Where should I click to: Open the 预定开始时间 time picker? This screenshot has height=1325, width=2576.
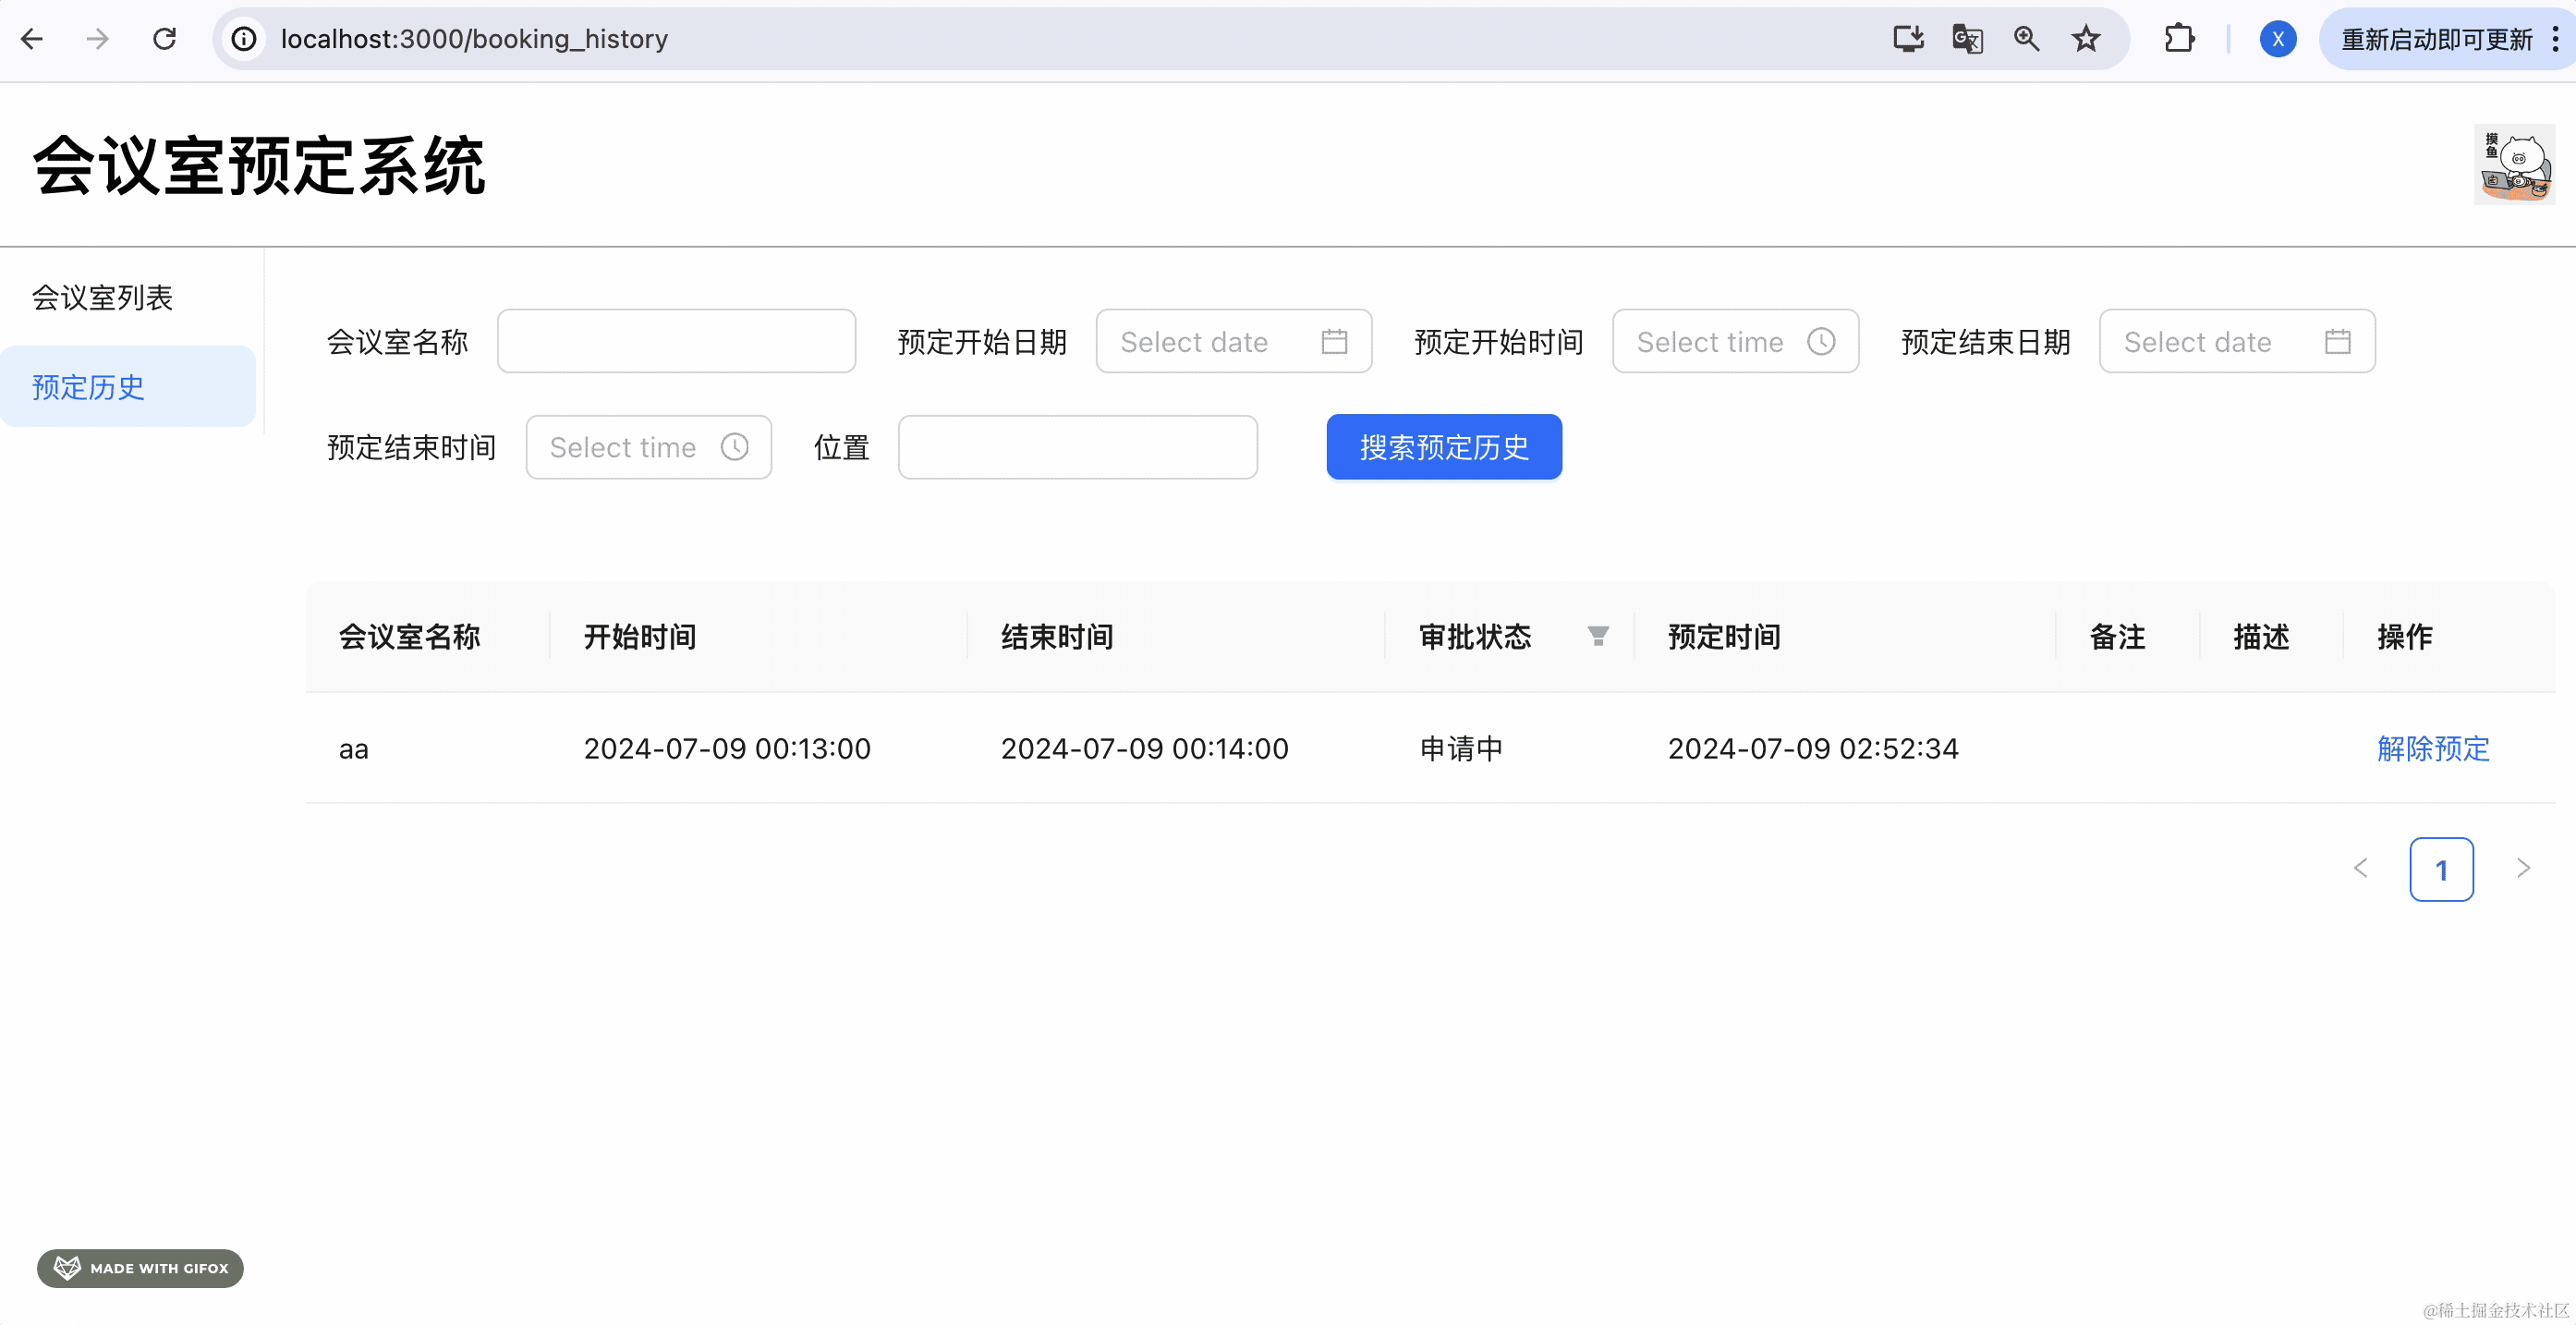1734,342
